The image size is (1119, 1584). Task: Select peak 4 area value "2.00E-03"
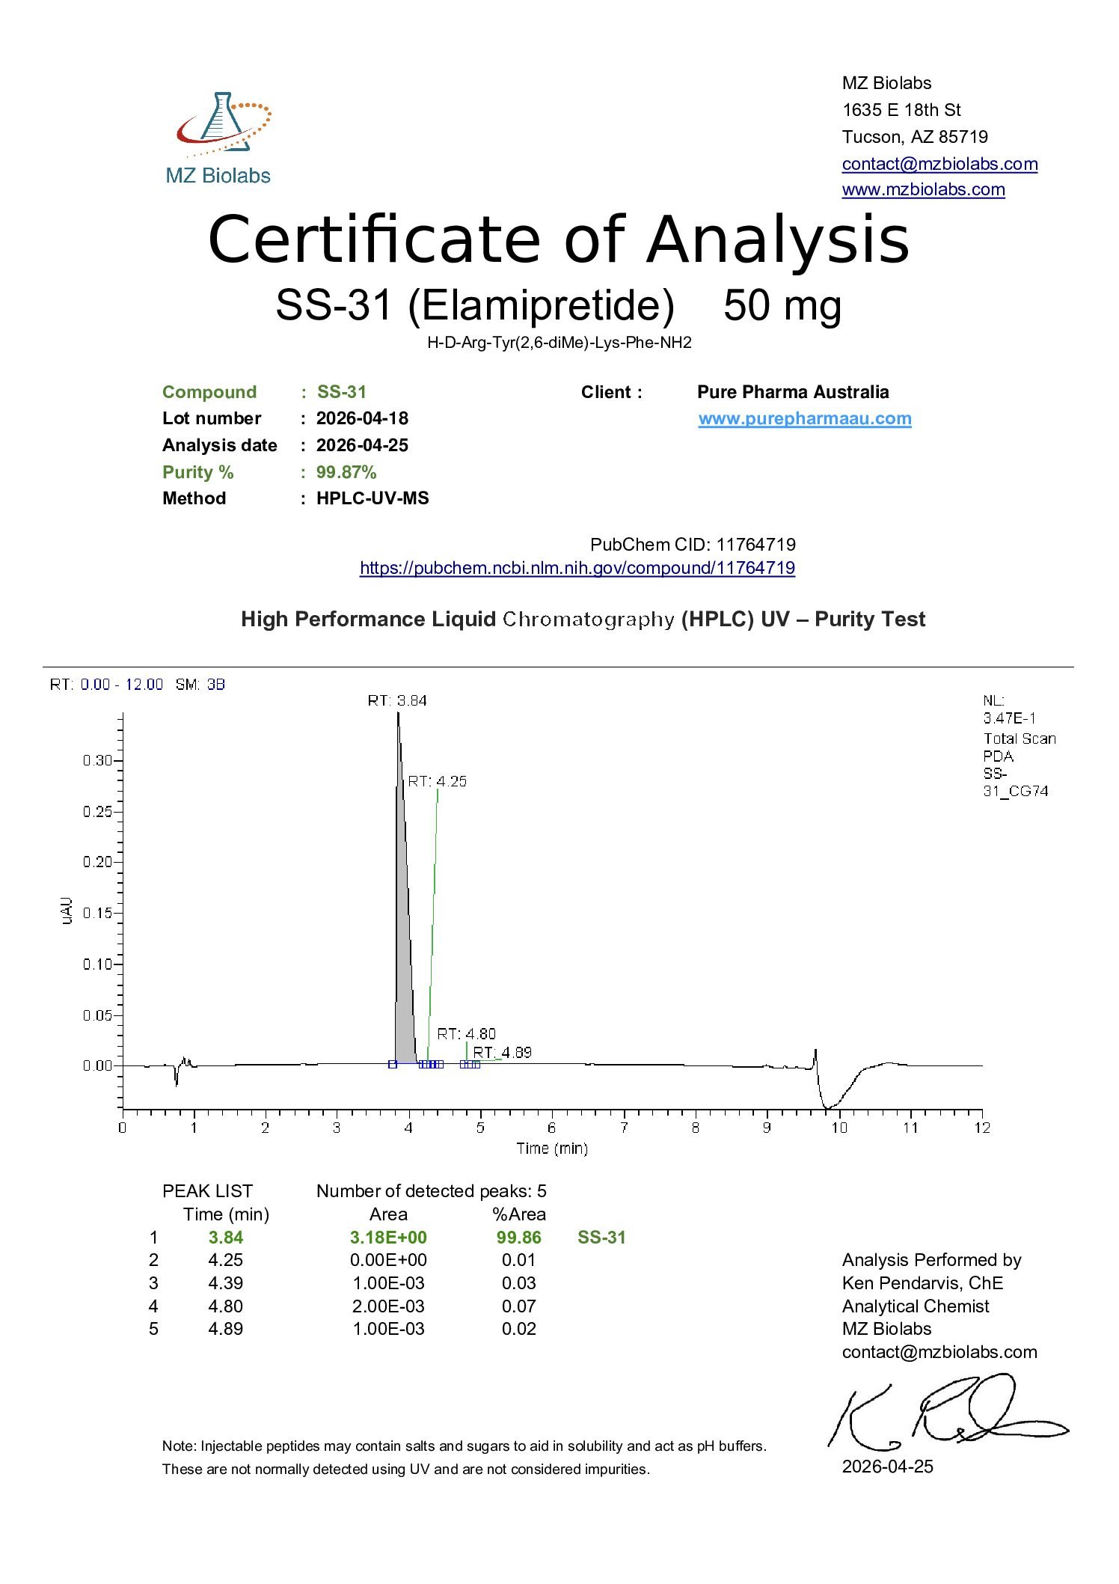(x=388, y=1306)
